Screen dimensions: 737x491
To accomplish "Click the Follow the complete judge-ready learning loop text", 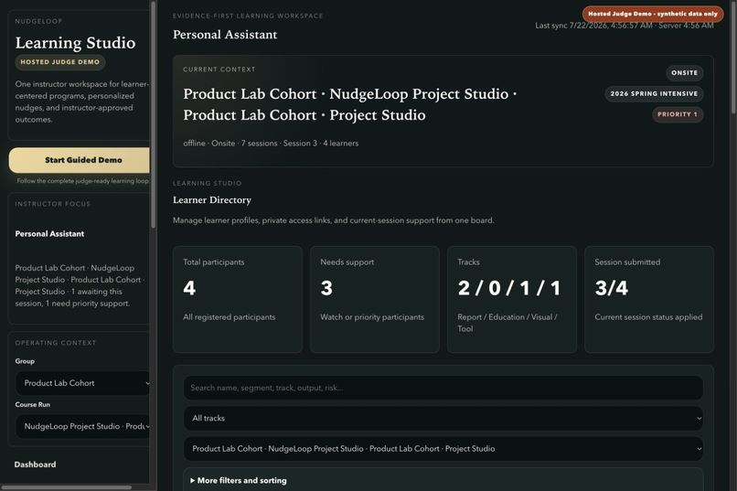I will pyautogui.click(x=82, y=181).
